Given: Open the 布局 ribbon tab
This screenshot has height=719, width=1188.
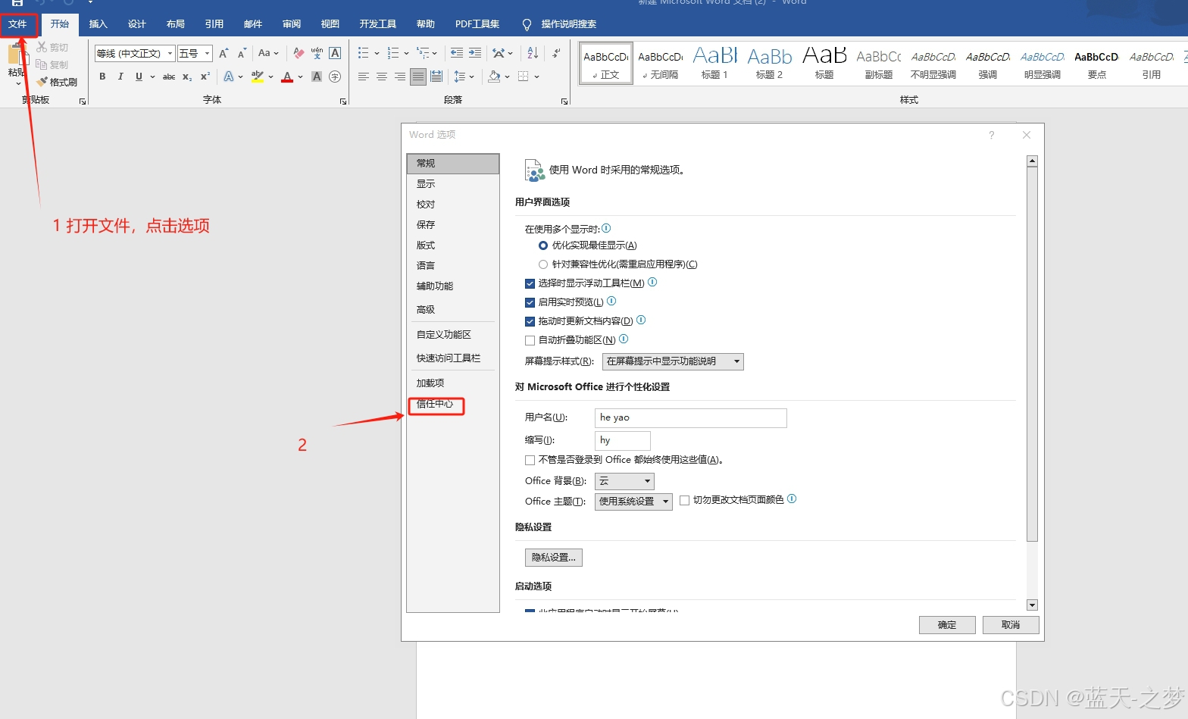Looking at the screenshot, I should point(176,24).
